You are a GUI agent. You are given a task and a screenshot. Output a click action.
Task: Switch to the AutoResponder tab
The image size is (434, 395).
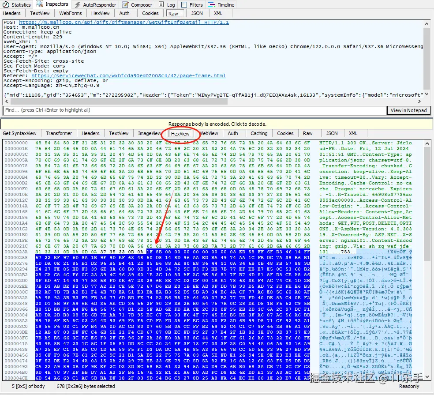tap(96, 5)
